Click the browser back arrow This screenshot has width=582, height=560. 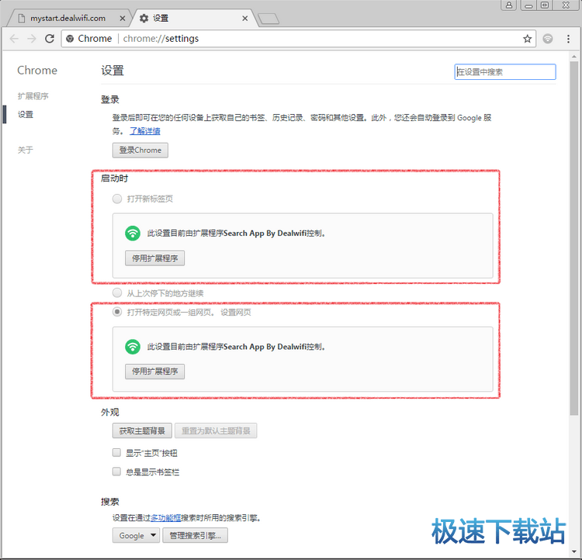point(14,39)
